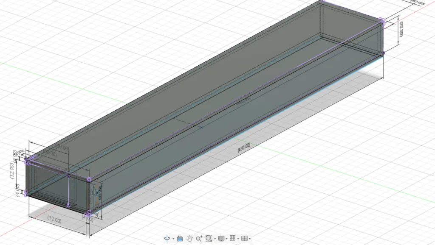
Task: Click the Fit/Zoom Window tool
Action: click(x=209, y=238)
